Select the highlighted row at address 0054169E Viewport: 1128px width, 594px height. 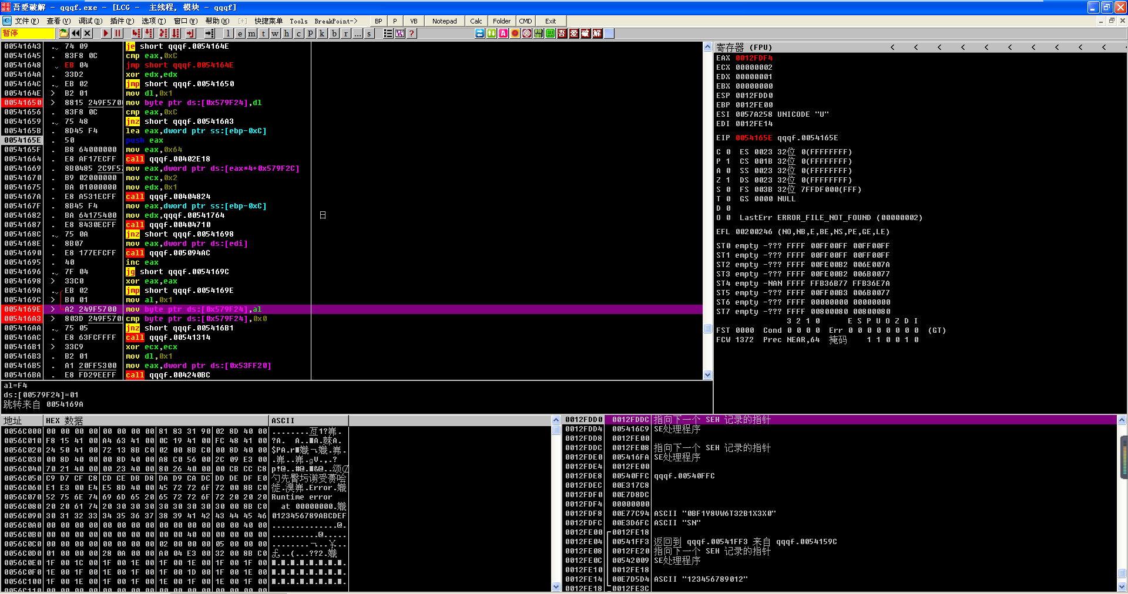[352, 309]
